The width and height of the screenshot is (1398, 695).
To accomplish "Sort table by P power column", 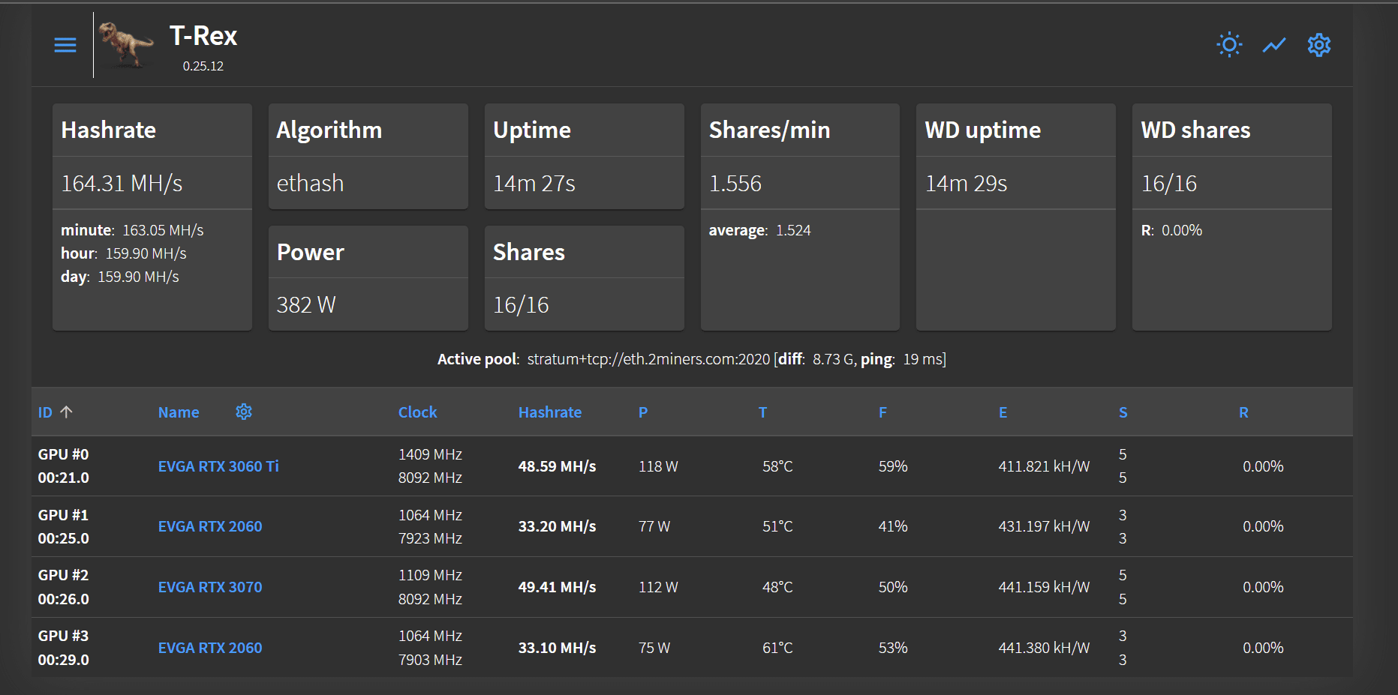I will pos(643,412).
